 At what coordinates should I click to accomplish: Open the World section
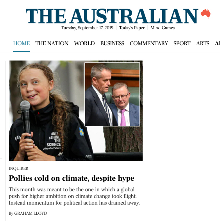[x=84, y=43]
